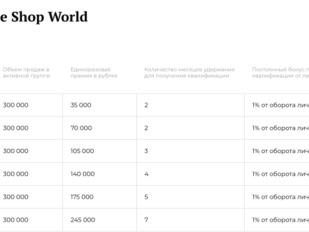The height and width of the screenshot is (232, 309).
Task: Click 300 000 in the 35 000 row
Action: pyautogui.click(x=16, y=105)
